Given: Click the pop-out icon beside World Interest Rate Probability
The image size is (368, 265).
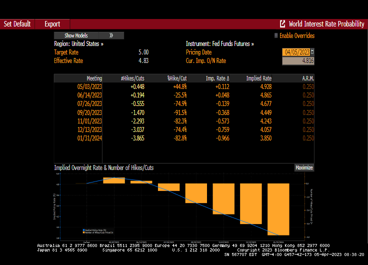Looking at the screenshot, I should (x=282, y=24).
